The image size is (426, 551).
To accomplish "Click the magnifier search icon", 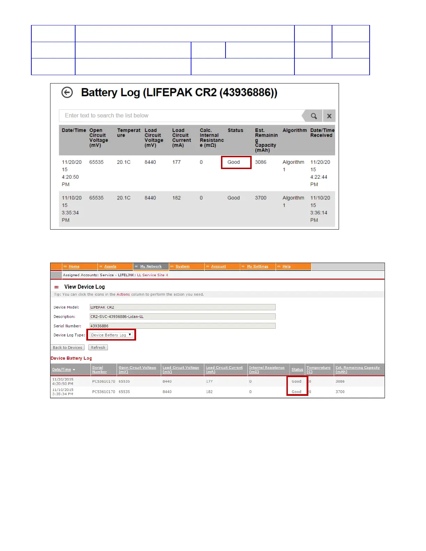I will click(313, 116).
